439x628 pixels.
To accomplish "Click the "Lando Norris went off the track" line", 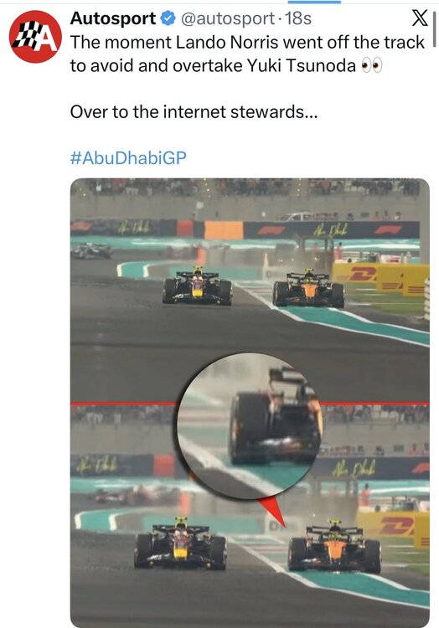I will 300,42.
